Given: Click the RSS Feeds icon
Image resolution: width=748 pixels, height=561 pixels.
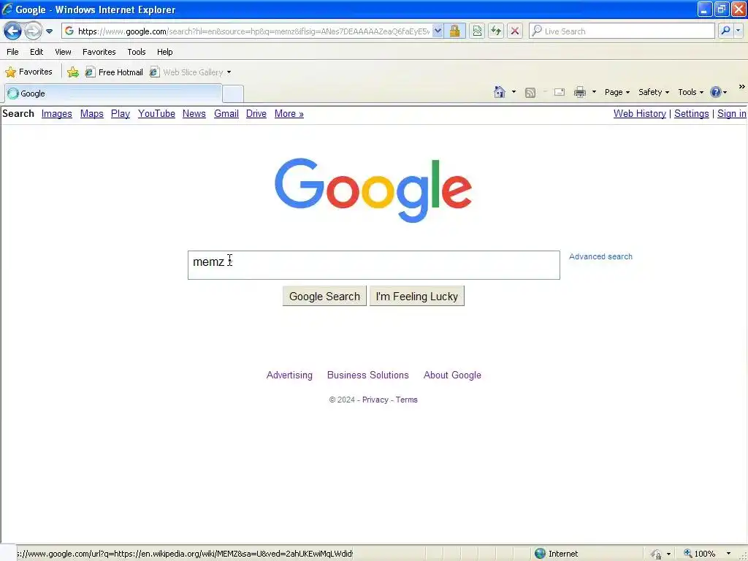Looking at the screenshot, I should 530,93.
